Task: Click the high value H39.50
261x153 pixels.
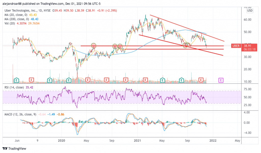Action: 68,10
